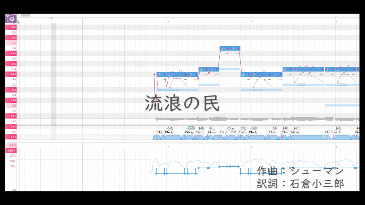This screenshot has height=205, width=365.
Task: Click the D5 piano key
Action: tap(11, 33)
